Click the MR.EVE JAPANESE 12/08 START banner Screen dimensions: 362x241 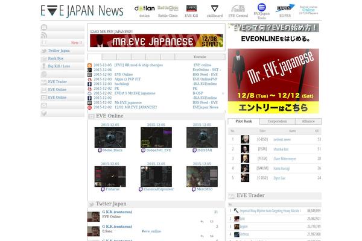click(x=156, y=40)
